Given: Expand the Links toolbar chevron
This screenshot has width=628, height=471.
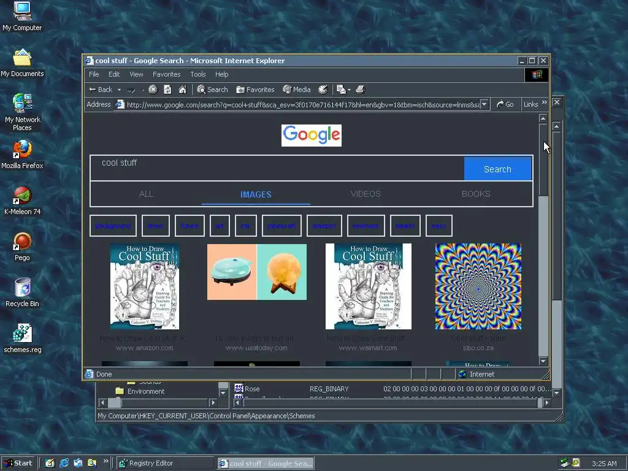Looking at the screenshot, I should 545,102.
